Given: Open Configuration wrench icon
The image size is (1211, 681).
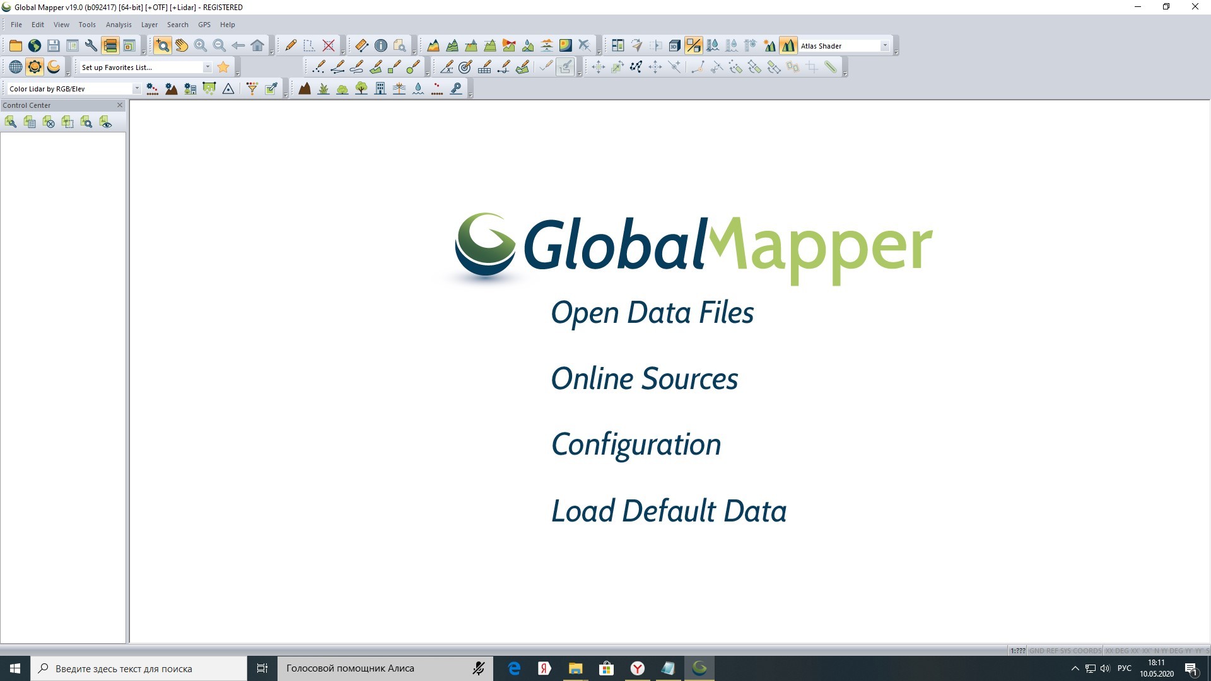Looking at the screenshot, I should pos(91,45).
